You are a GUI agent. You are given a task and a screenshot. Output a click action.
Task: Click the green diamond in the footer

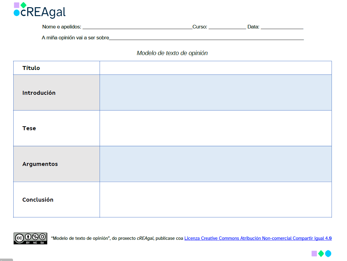coord(321,253)
